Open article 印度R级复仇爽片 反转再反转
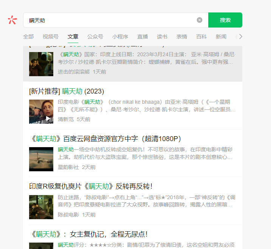Image resolution: width=271 pixels, height=249 pixels. coord(91,186)
